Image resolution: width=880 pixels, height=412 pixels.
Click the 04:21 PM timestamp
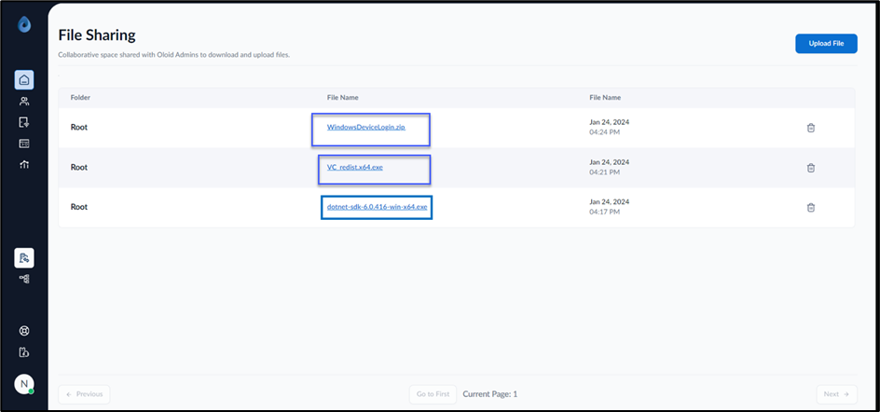pyautogui.click(x=604, y=172)
